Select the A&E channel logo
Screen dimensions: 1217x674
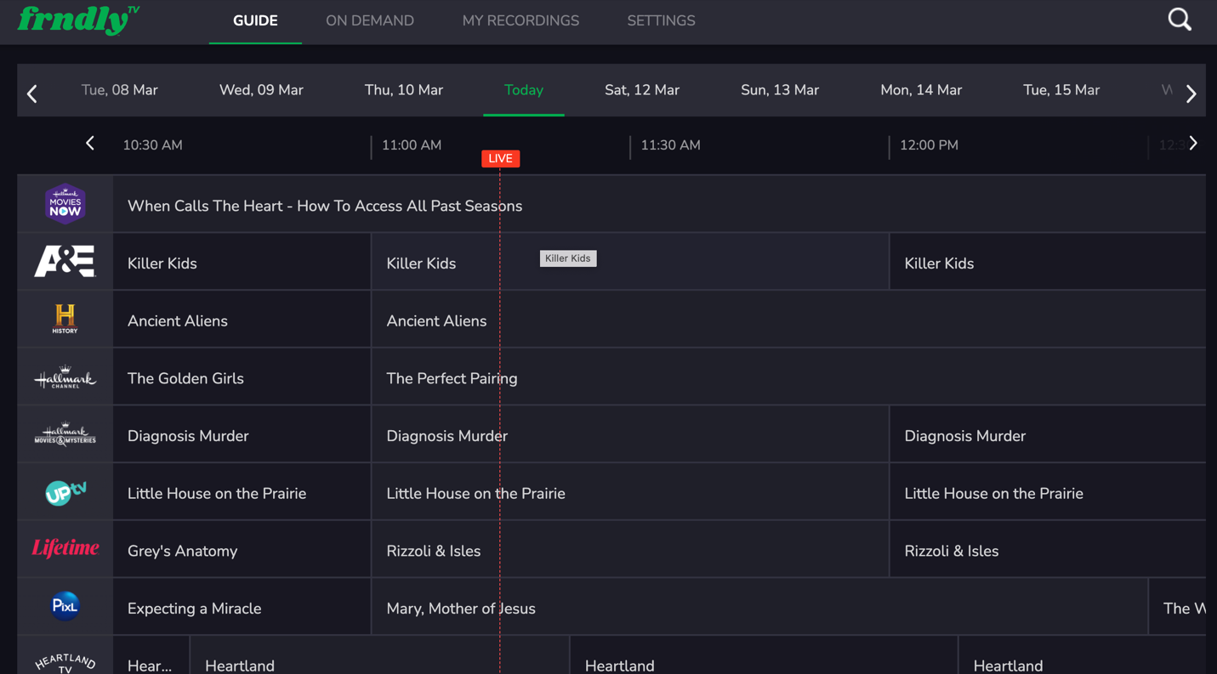point(65,261)
